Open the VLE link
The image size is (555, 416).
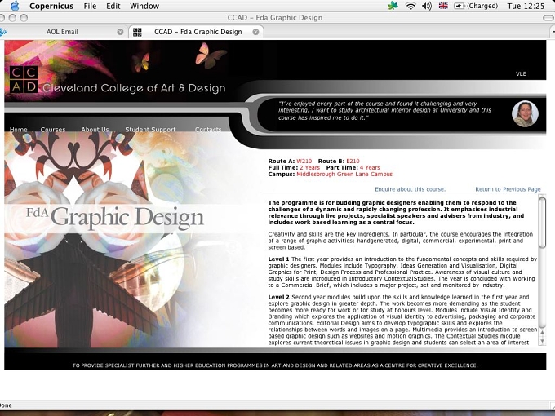pos(521,74)
